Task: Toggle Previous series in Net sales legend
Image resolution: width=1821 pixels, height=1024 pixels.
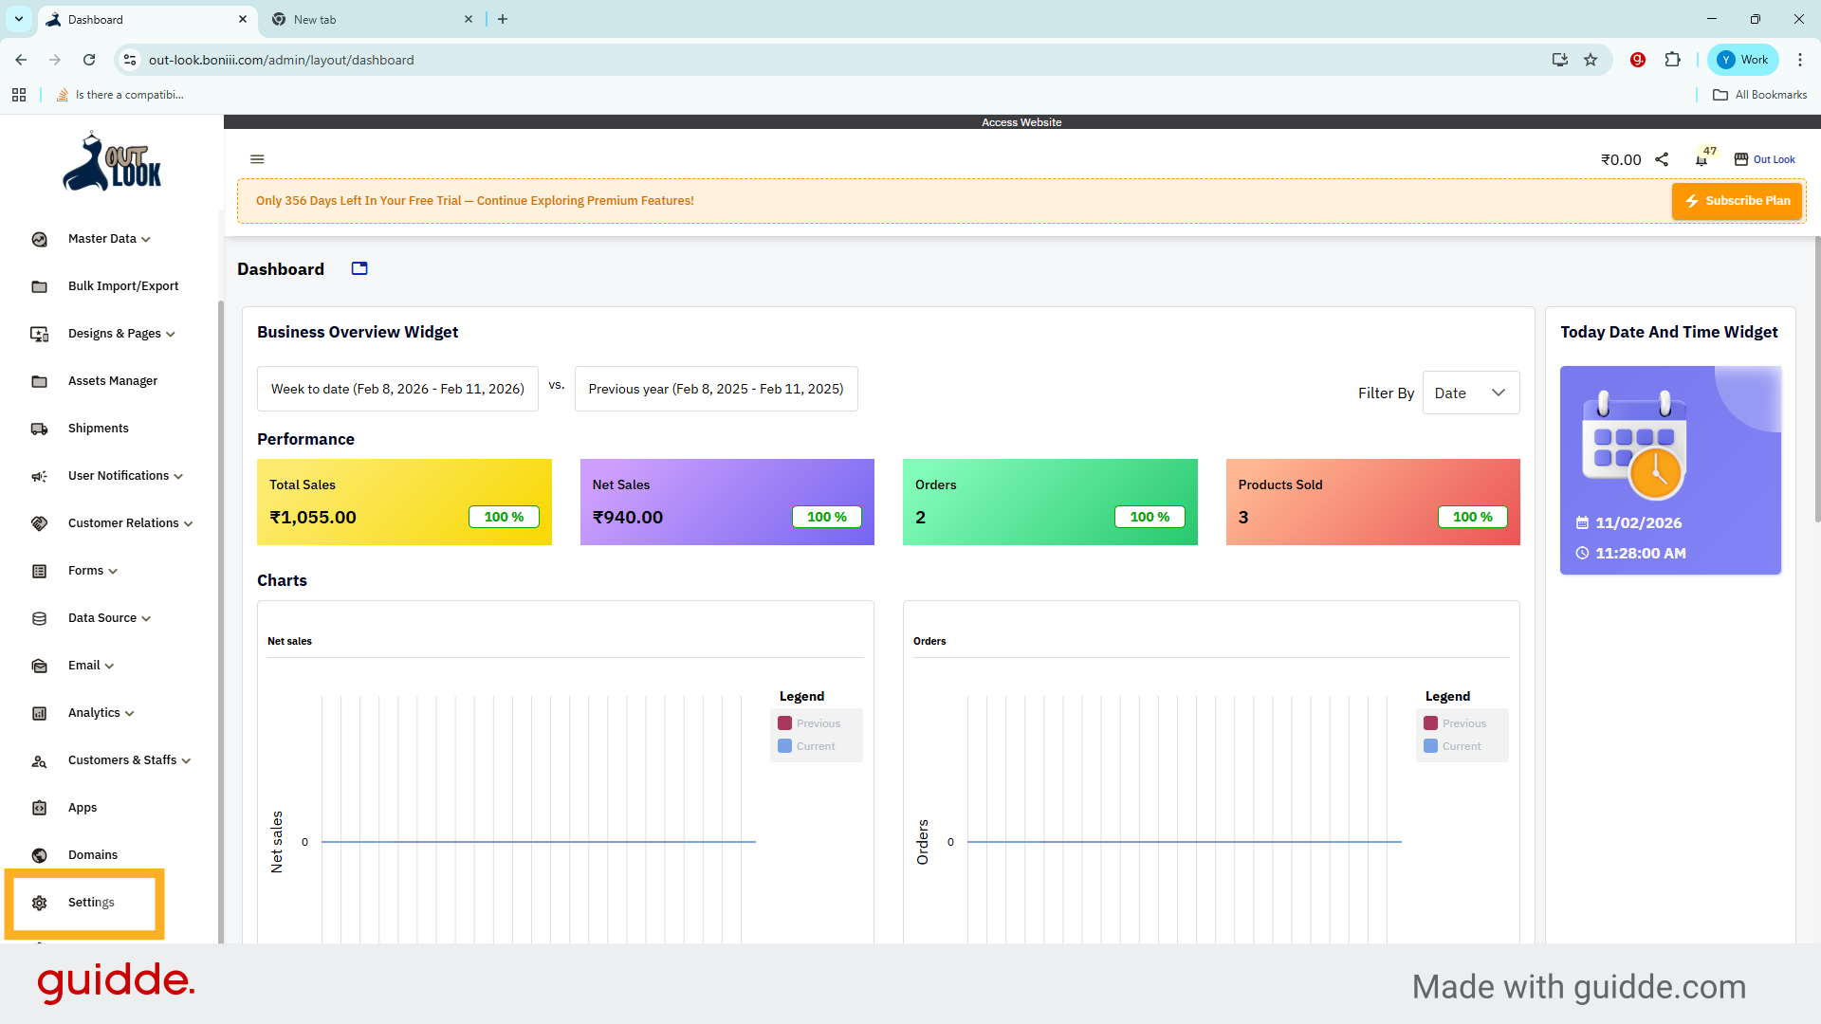Action: [809, 723]
